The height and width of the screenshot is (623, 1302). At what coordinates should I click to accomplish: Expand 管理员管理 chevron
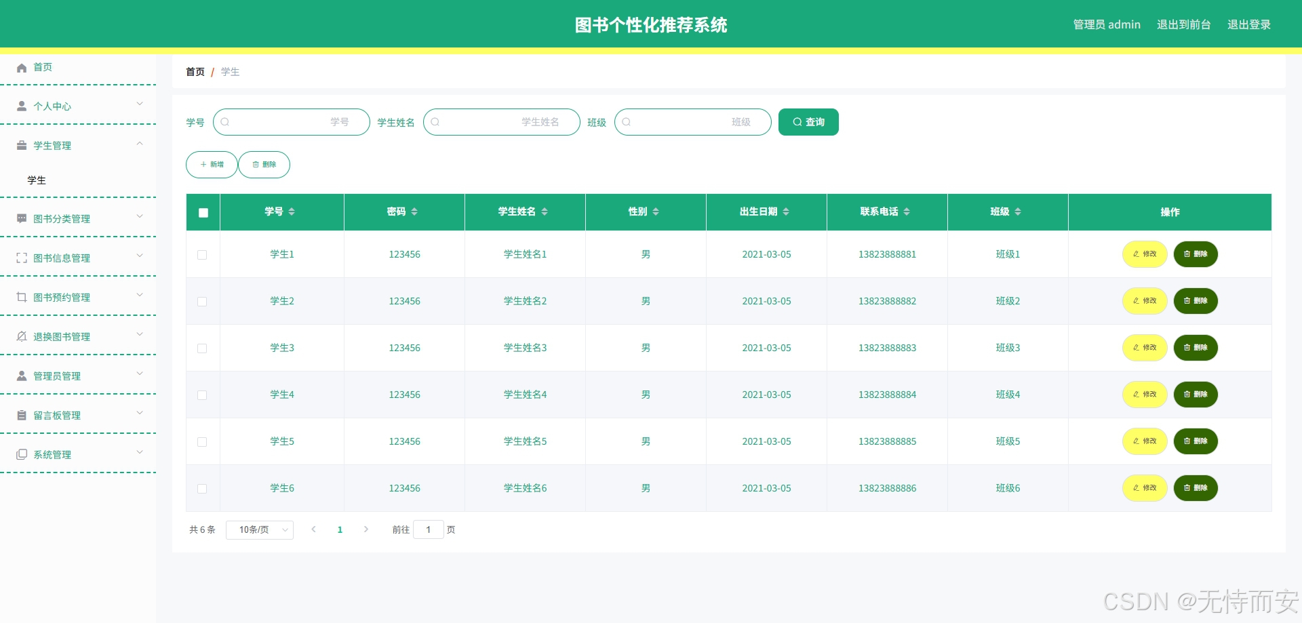tap(140, 374)
